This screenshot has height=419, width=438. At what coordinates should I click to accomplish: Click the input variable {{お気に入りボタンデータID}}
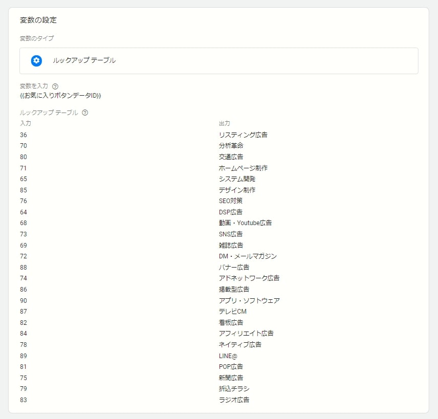pos(60,96)
